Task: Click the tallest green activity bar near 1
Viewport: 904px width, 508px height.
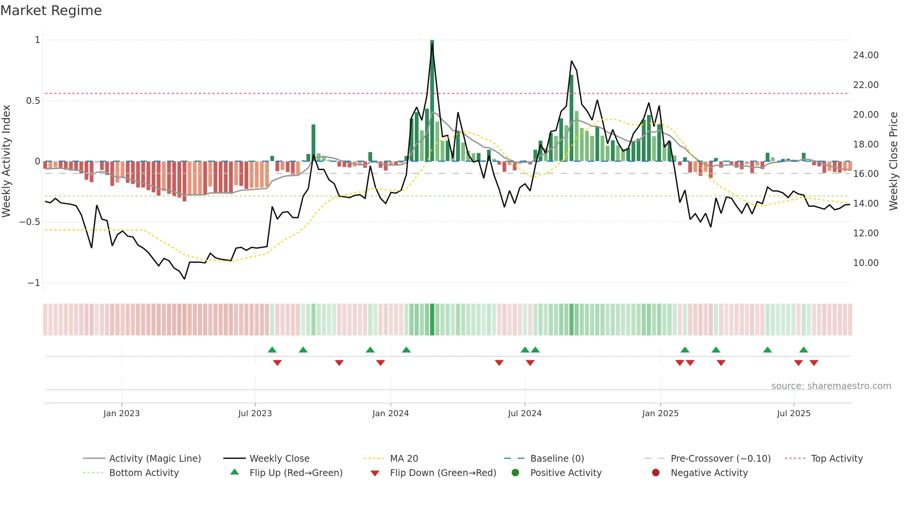Action: [x=432, y=100]
